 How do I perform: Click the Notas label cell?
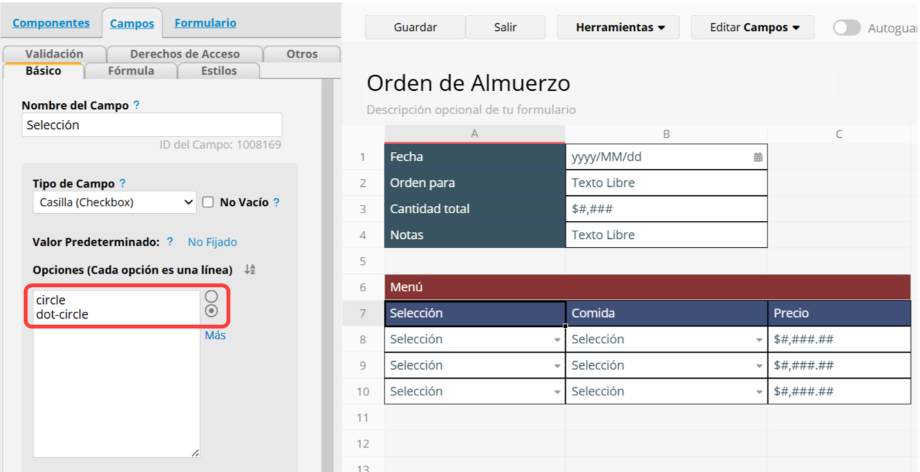[x=474, y=235]
